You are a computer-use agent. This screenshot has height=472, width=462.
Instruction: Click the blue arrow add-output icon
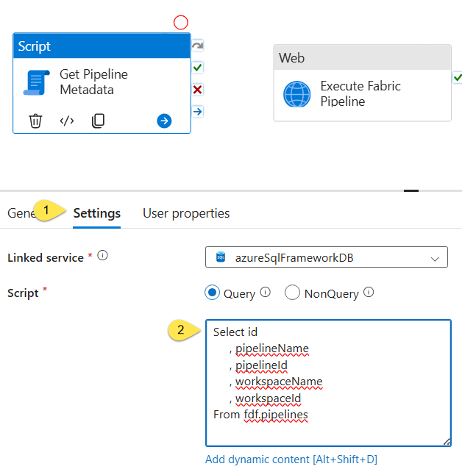tap(164, 121)
